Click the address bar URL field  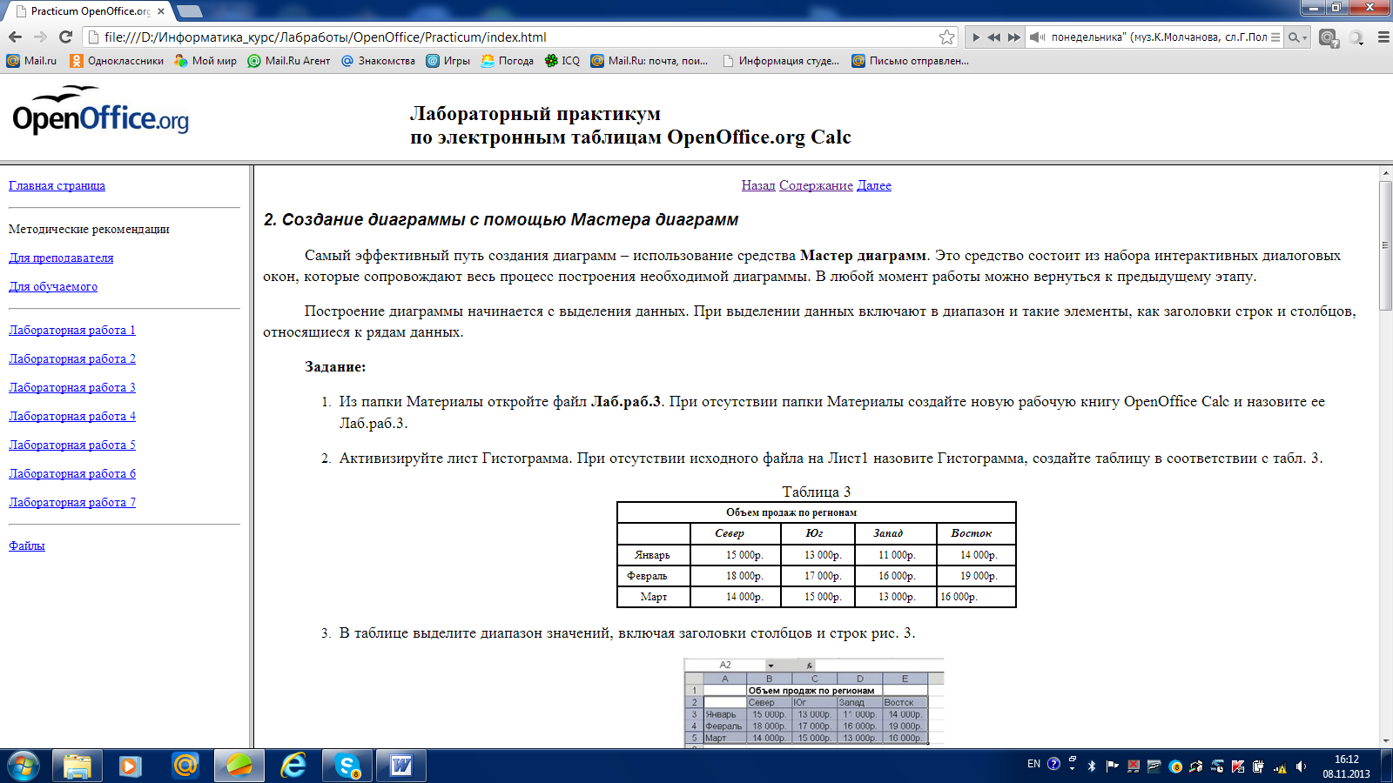pyautogui.click(x=520, y=37)
